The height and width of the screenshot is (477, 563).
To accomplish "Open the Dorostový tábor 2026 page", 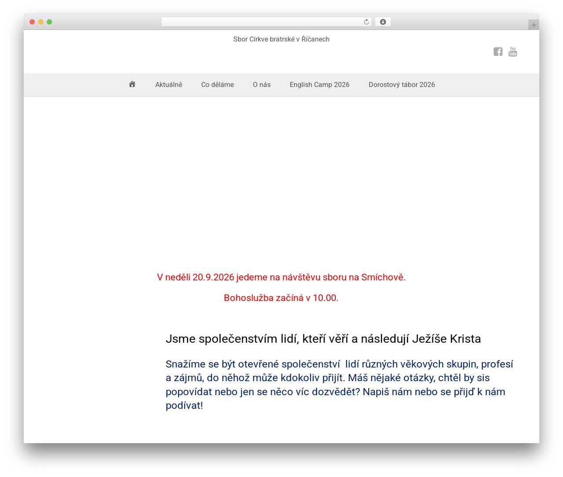I will tap(402, 84).
